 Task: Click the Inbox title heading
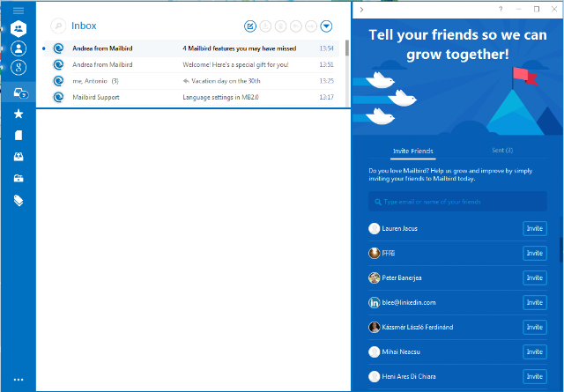click(x=84, y=26)
